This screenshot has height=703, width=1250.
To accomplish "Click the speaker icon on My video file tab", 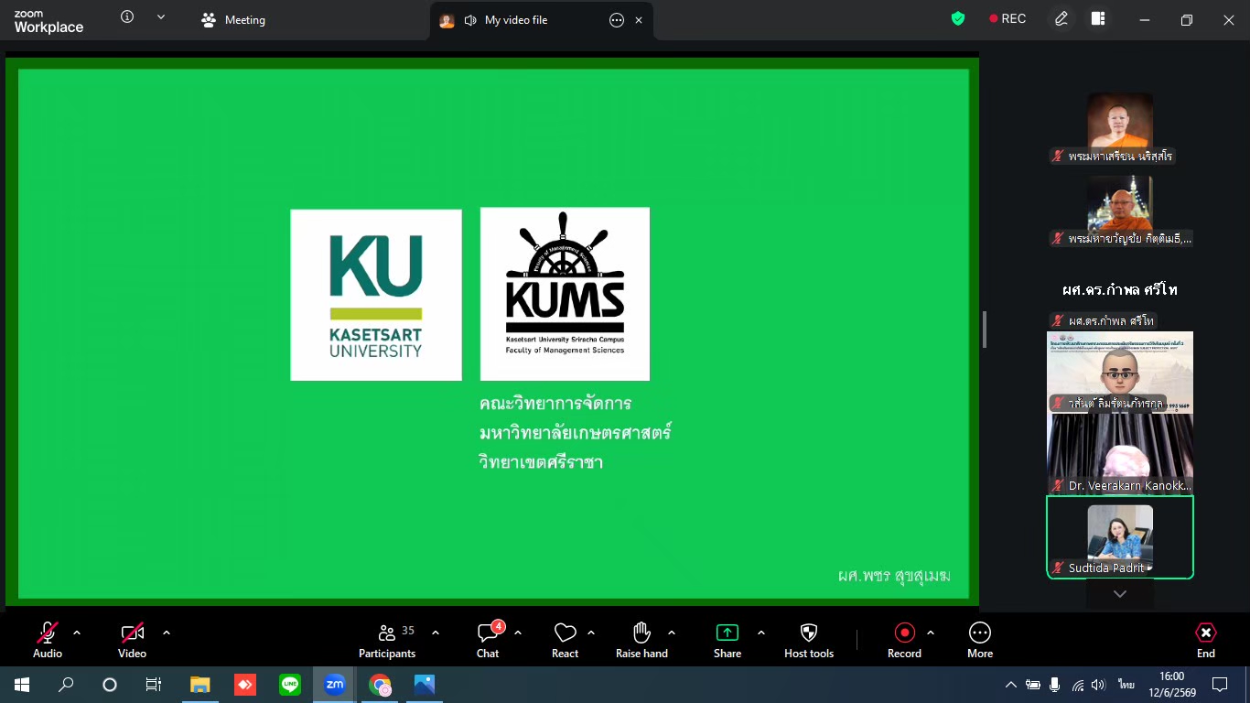I will (x=470, y=20).
